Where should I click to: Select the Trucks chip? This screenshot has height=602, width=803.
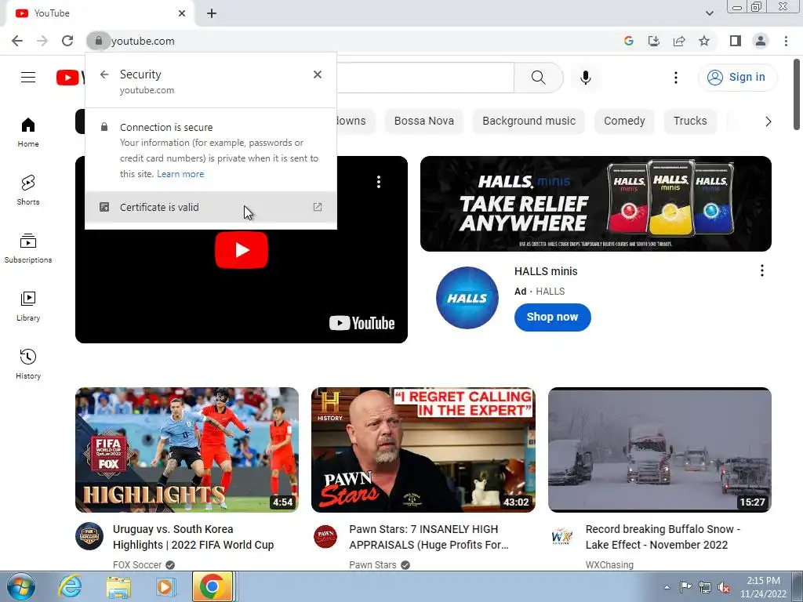690,121
